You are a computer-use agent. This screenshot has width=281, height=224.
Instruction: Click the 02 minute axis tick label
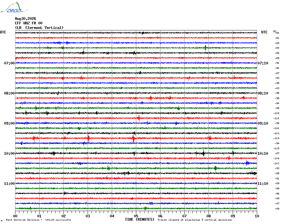pyautogui.click(x=64, y=216)
